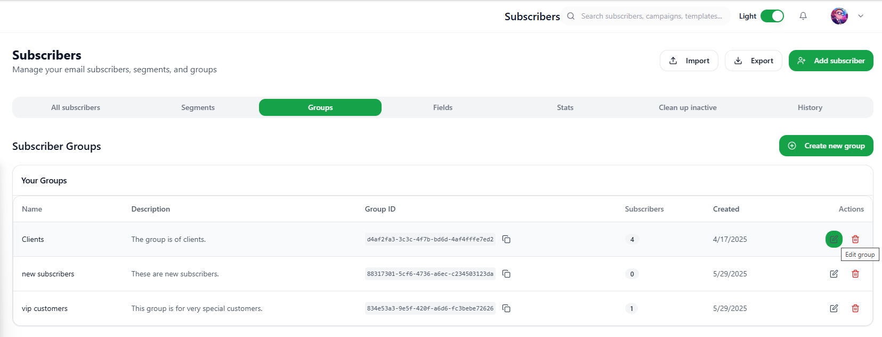The height and width of the screenshot is (337, 882).
Task: Focus the search subscribers input field
Action: (651, 16)
